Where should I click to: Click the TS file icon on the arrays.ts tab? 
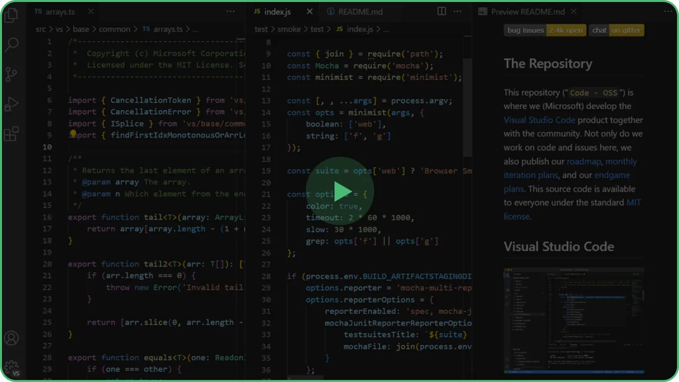click(x=38, y=11)
